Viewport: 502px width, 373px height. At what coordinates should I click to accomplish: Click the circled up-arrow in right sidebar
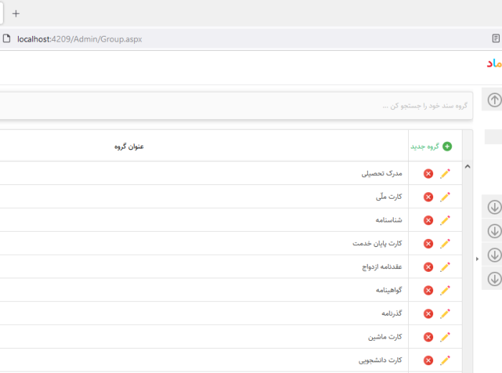[x=494, y=100]
